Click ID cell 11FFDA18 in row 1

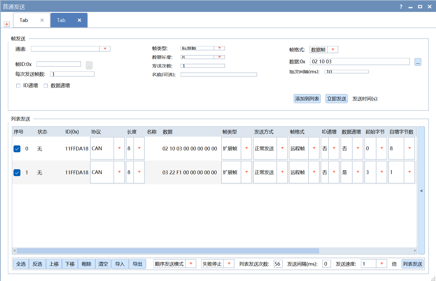(77, 173)
